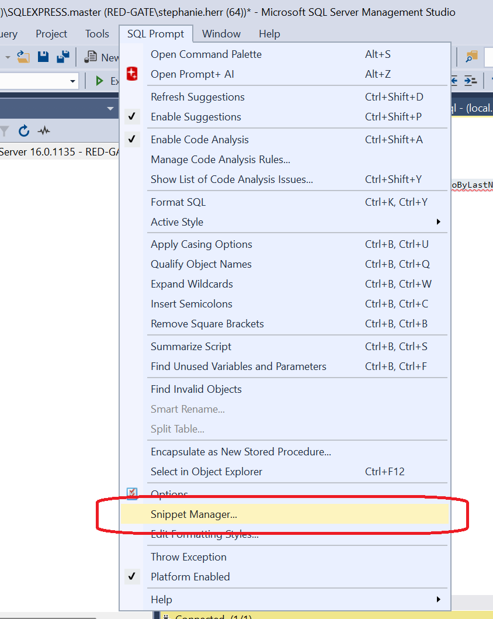Open the Tools menu
This screenshot has width=493, height=619.
tap(97, 34)
